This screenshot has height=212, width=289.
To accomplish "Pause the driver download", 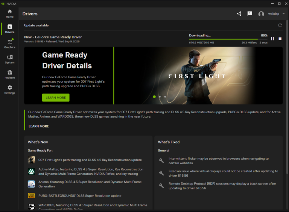I will click(272, 39).
